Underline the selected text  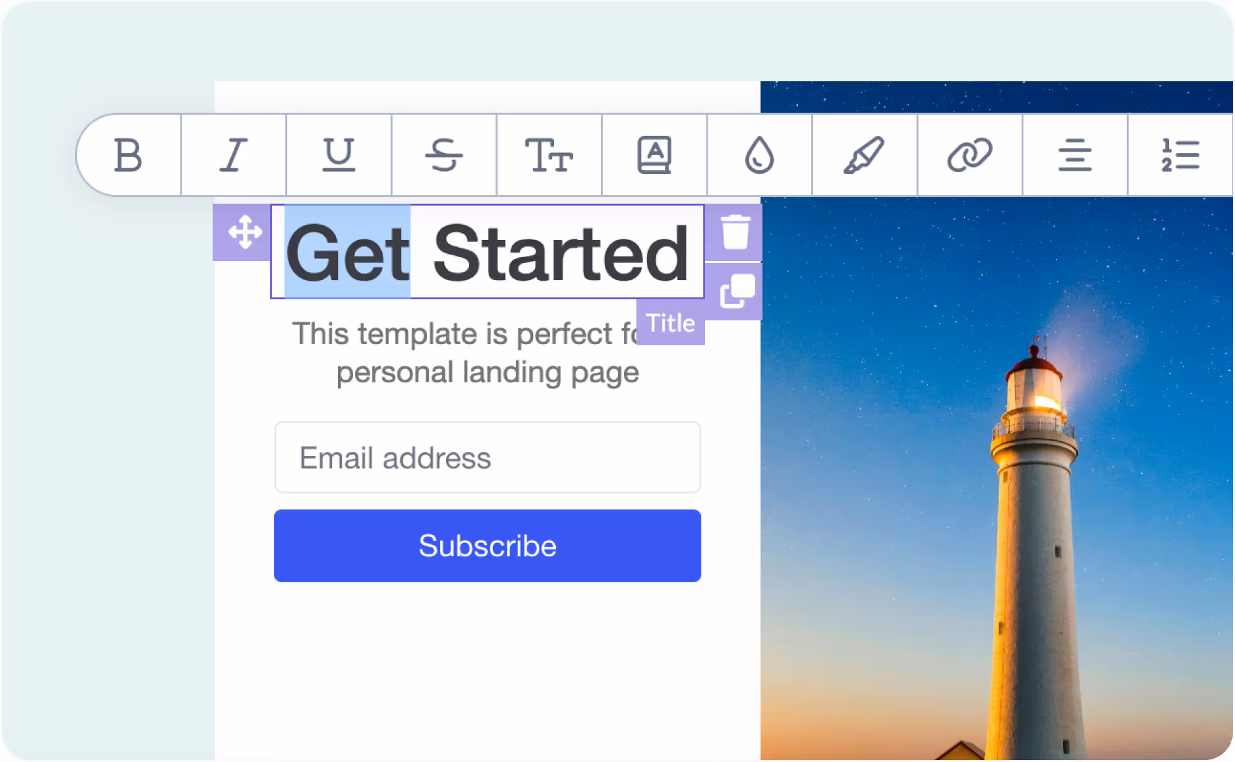click(339, 155)
